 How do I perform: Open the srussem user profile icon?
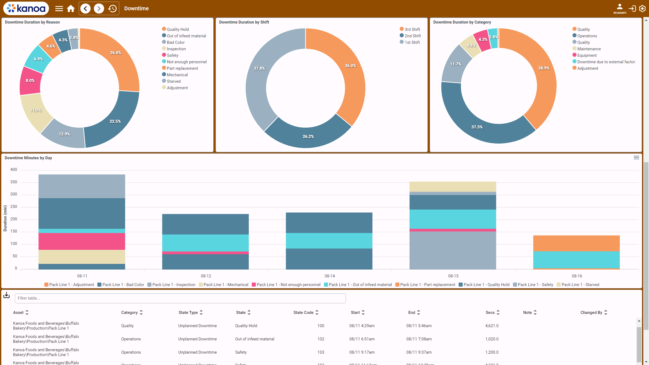(x=620, y=8)
